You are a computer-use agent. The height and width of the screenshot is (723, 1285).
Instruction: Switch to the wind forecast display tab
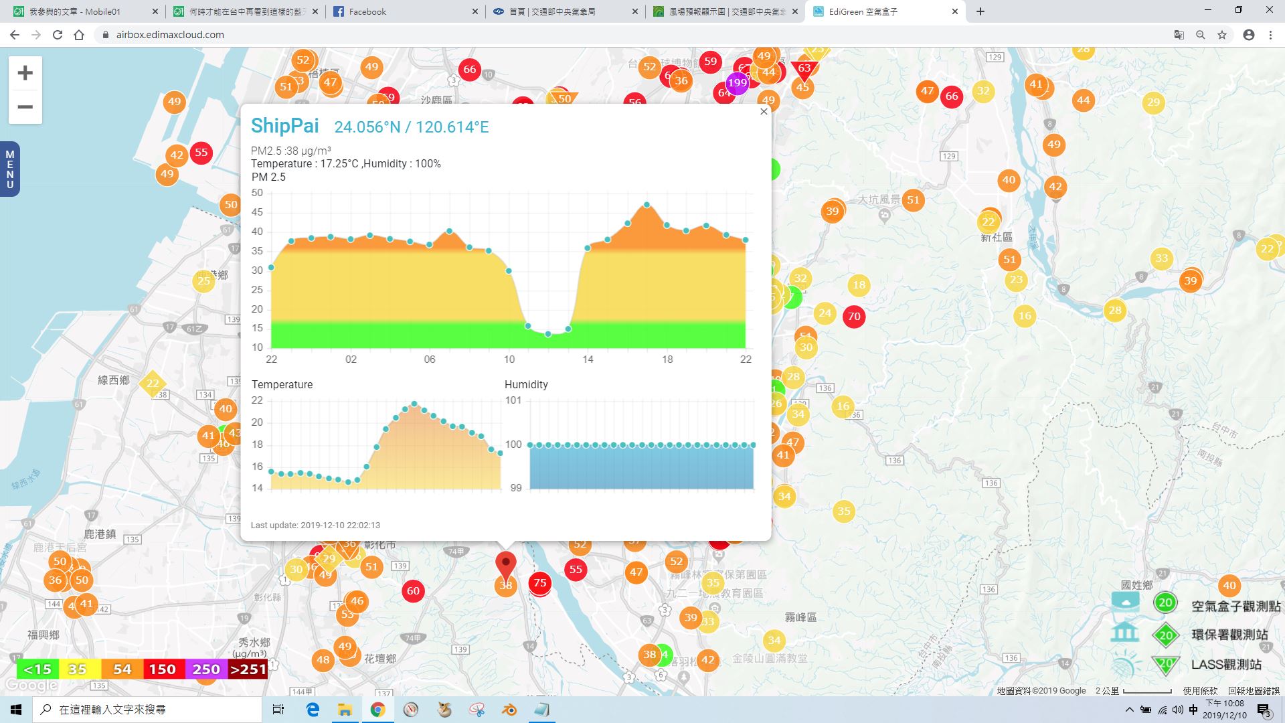[x=727, y=11]
